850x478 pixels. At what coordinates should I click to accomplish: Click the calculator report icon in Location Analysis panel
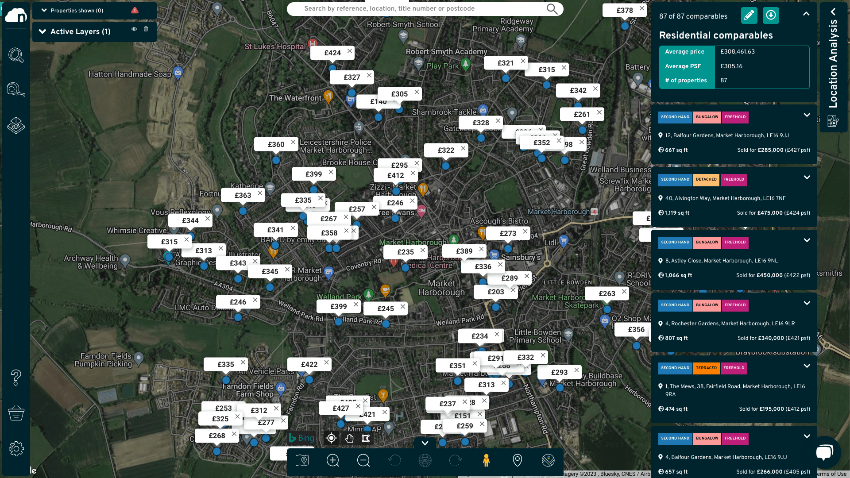pos(833,121)
